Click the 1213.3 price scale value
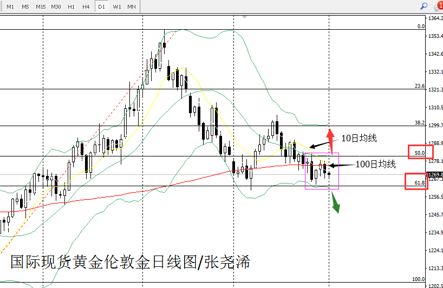The height and width of the screenshot is (288, 443). pyautogui.click(x=435, y=268)
